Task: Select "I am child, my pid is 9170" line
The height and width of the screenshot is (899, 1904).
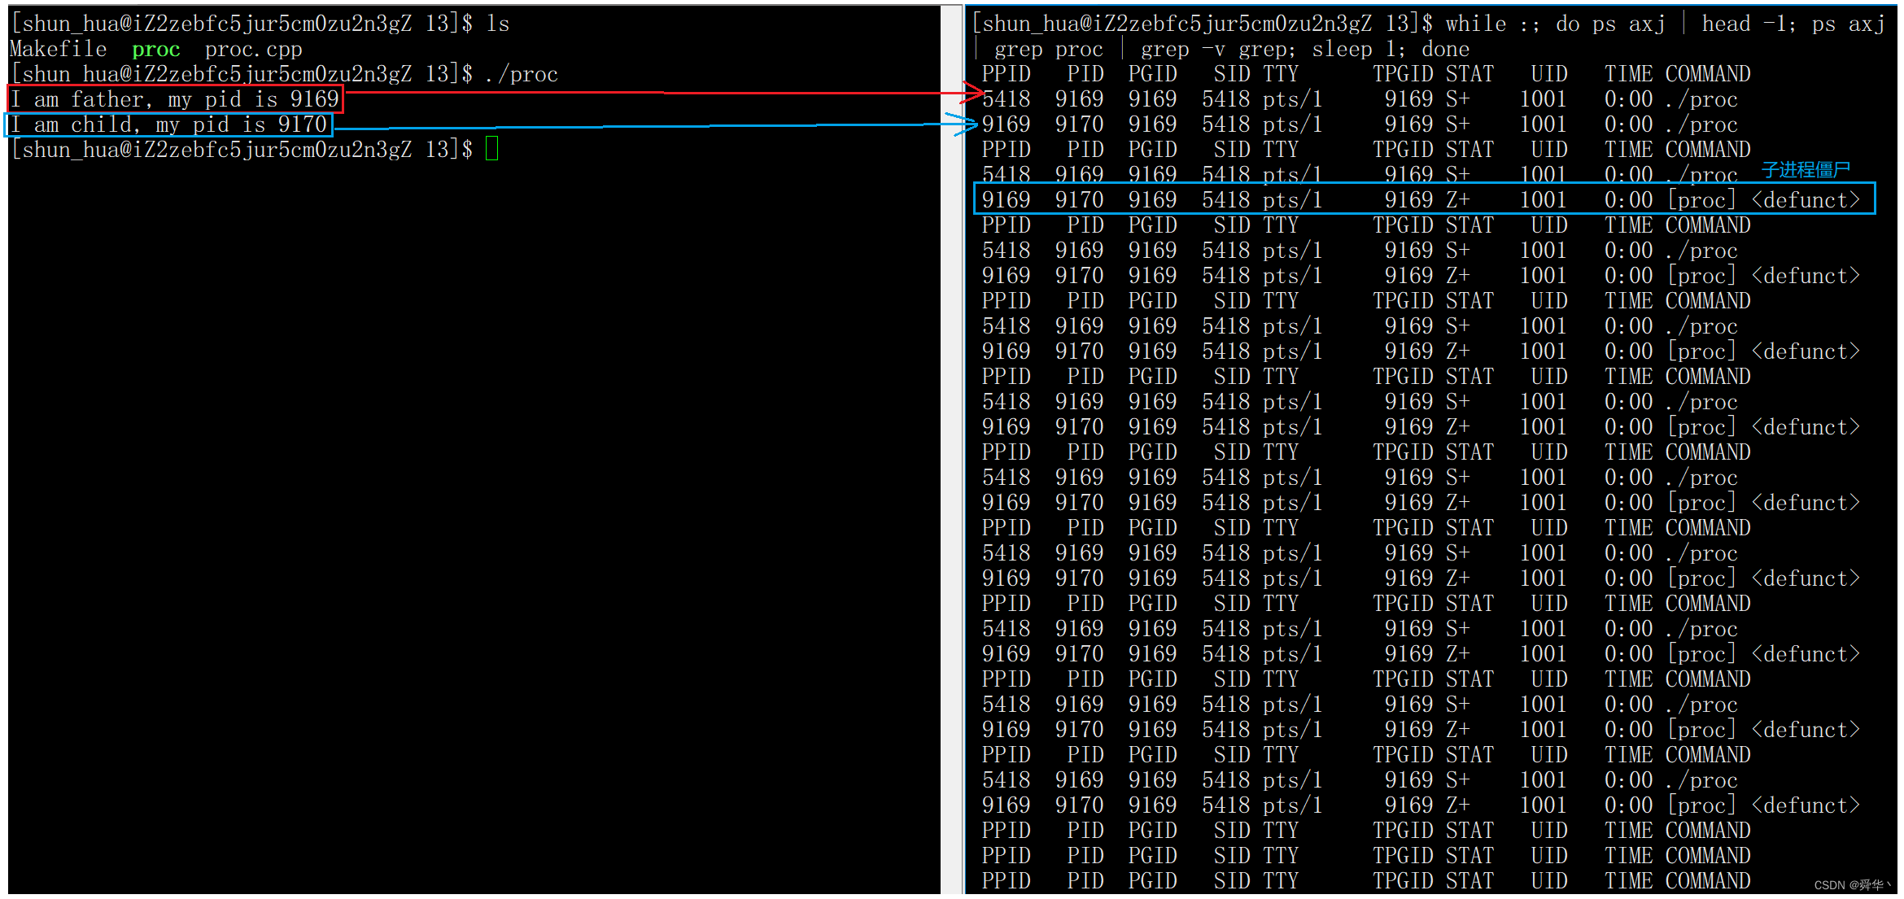Action: tap(169, 124)
